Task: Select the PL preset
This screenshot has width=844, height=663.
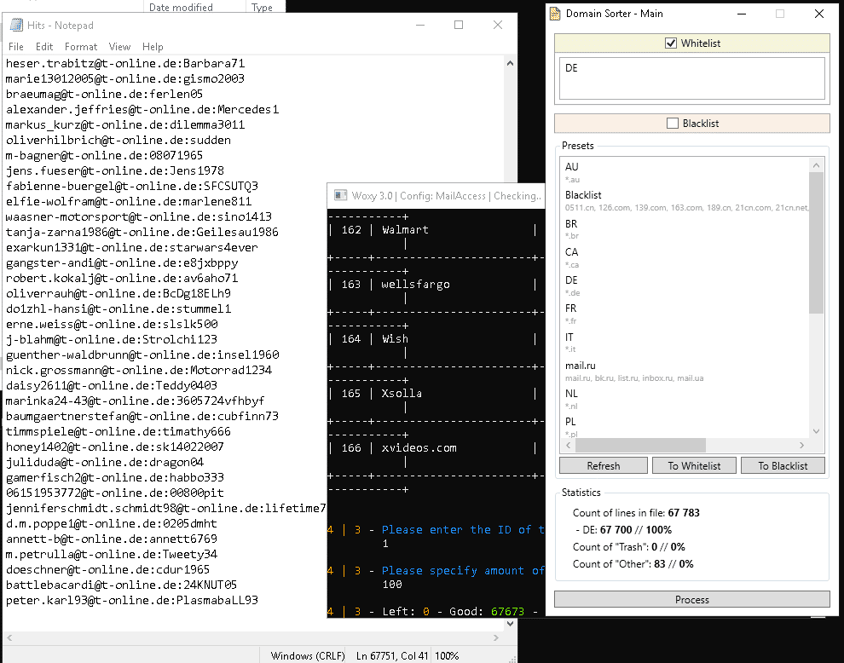Action: click(x=684, y=426)
